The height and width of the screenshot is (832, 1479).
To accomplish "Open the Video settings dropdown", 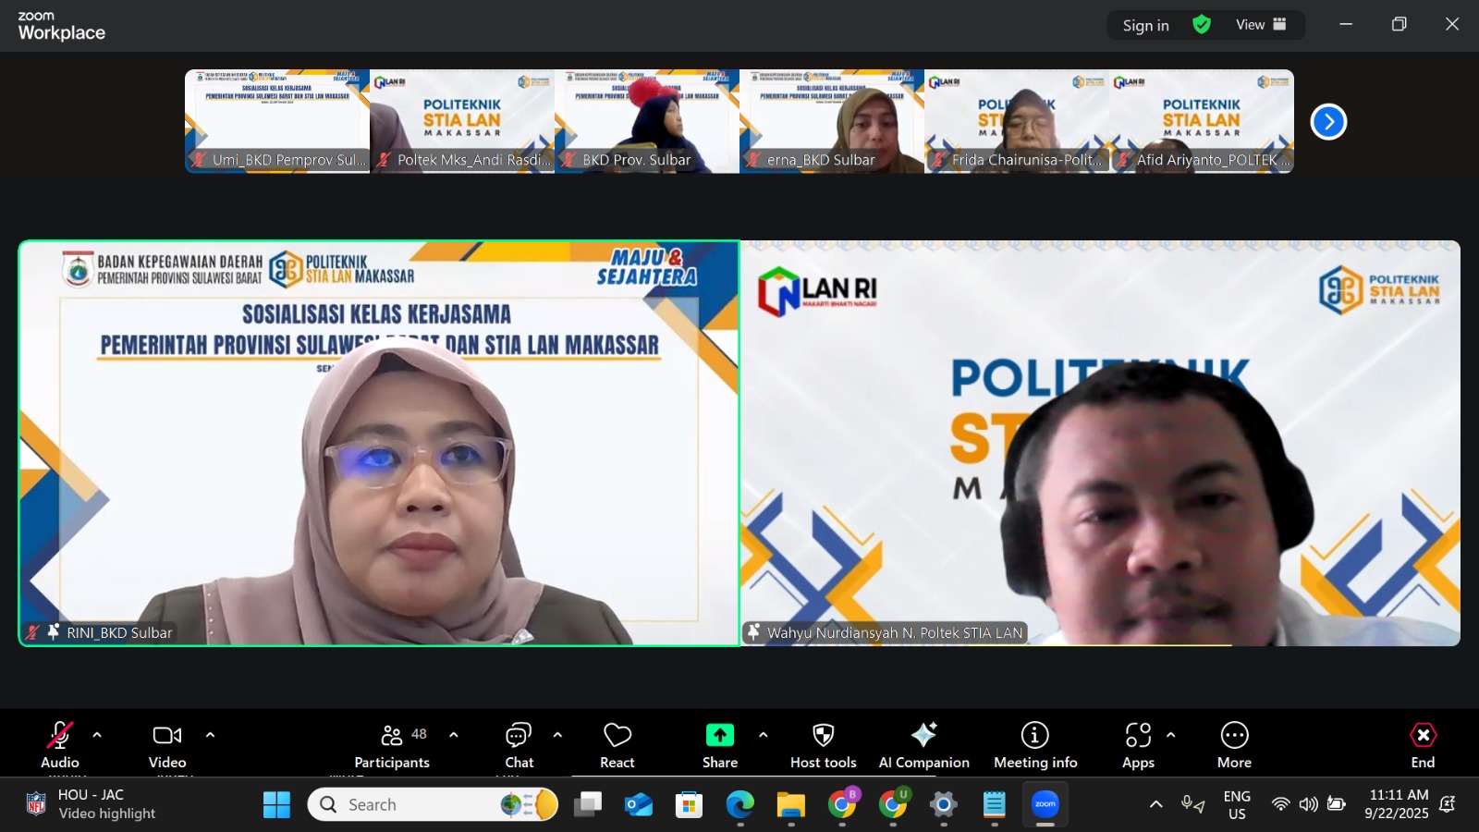I will point(211,735).
